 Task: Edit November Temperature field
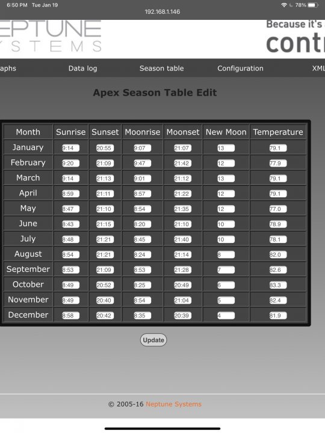pos(278,300)
